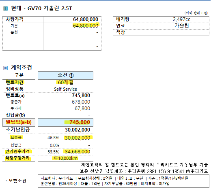Image resolution: width=211 pixels, height=189 pixels.
Task: Select '자기부담금 : 30만원' in the insurance box
Action: click(121, 184)
